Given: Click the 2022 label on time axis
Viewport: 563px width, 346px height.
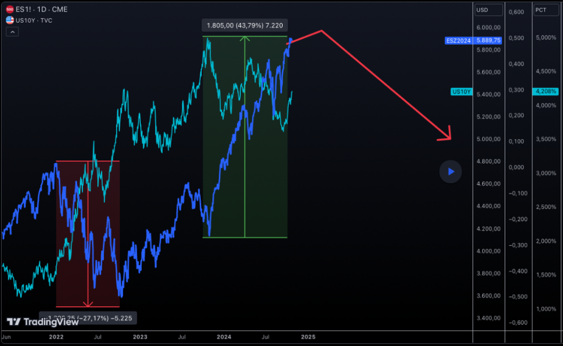Looking at the screenshot, I should (x=56, y=337).
